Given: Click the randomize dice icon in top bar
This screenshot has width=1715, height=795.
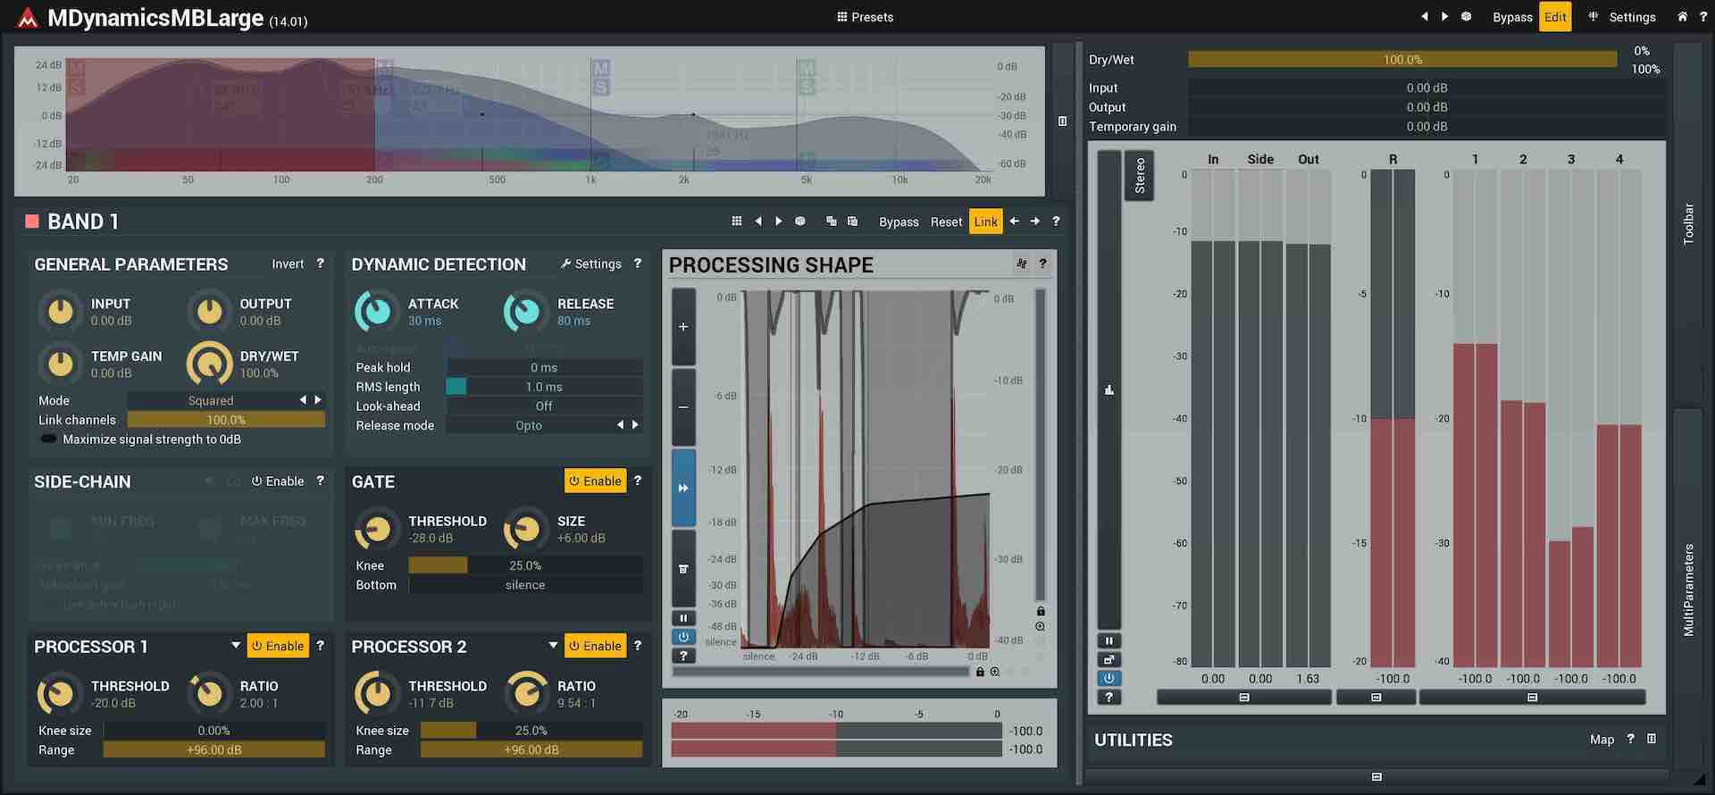Looking at the screenshot, I should tap(1466, 17).
